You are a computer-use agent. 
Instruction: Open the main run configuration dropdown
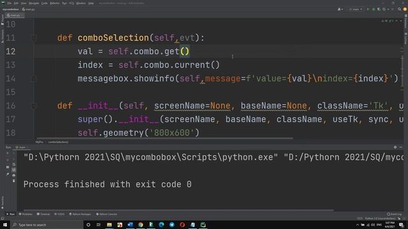pos(356,10)
